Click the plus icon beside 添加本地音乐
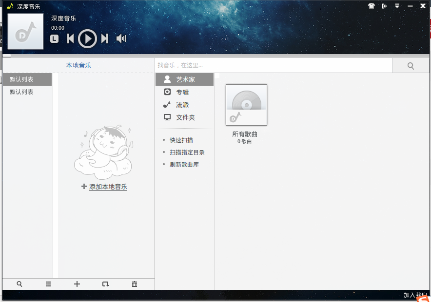The width and height of the screenshot is (431, 302). pyautogui.click(x=84, y=187)
